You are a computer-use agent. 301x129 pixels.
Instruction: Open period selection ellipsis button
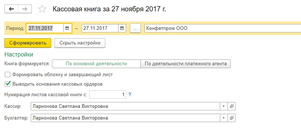(x=135, y=28)
